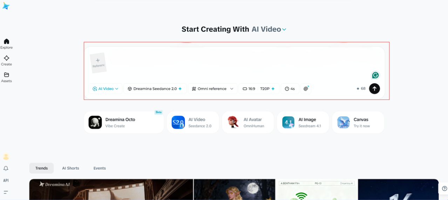Click the AI Avatar character icon
This screenshot has height=200, width=448.
233,123
